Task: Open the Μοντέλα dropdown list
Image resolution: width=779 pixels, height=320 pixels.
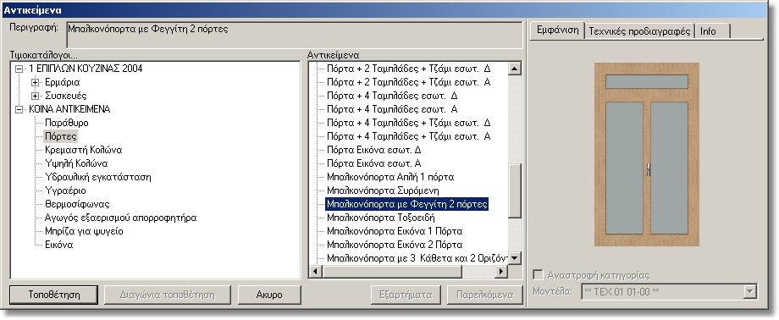Action: click(x=749, y=292)
